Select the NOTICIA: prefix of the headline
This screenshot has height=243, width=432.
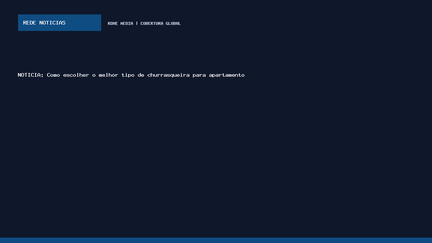(31, 75)
